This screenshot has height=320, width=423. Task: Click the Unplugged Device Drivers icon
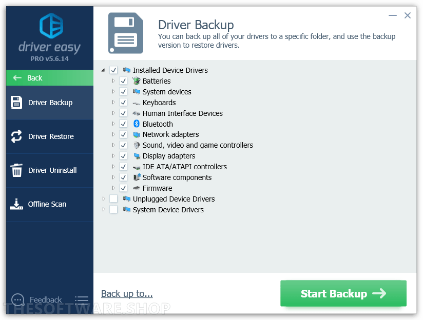click(x=127, y=198)
